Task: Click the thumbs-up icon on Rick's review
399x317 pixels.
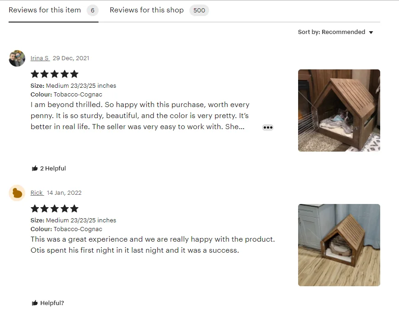Action: pyautogui.click(x=34, y=303)
